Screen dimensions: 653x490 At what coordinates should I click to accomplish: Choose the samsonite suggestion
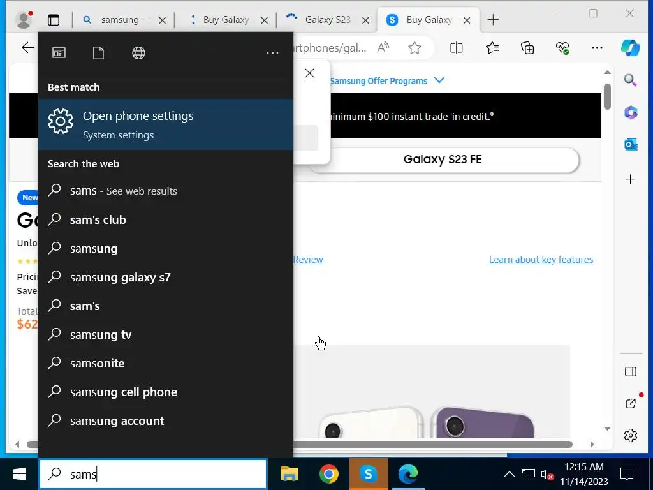(166, 363)
